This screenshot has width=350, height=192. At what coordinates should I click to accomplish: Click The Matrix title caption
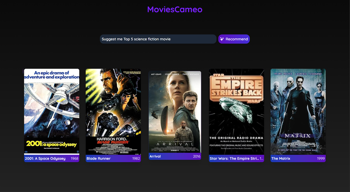click(281, 158)
